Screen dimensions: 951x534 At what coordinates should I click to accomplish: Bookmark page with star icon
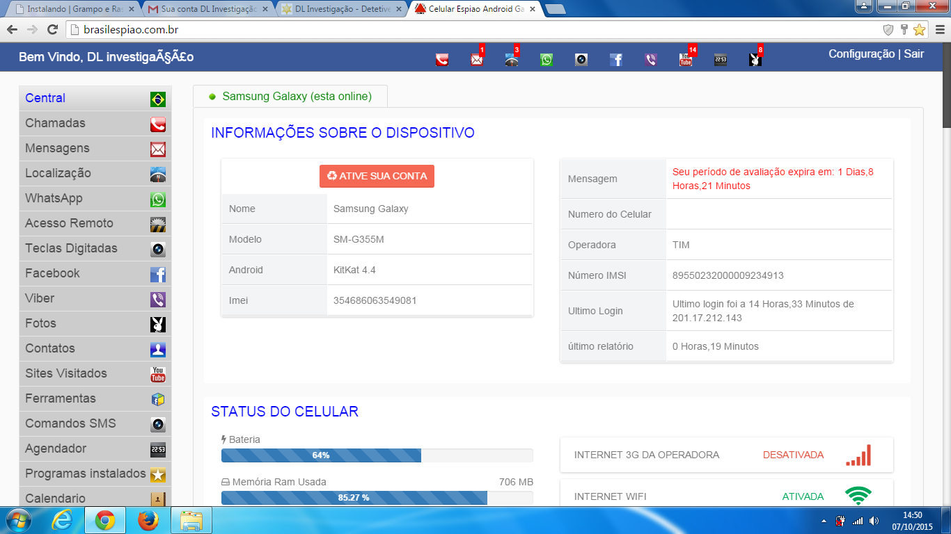tap(919, 30)
